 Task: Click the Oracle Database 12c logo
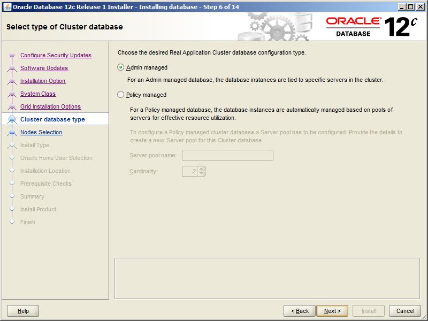tap(371, 26)
